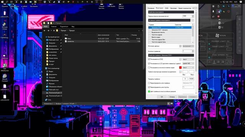This screenshot has width=245, height=137.
Task: Click the sensor polling period input field
Action: pyautogui.click(x=187, y=16)
